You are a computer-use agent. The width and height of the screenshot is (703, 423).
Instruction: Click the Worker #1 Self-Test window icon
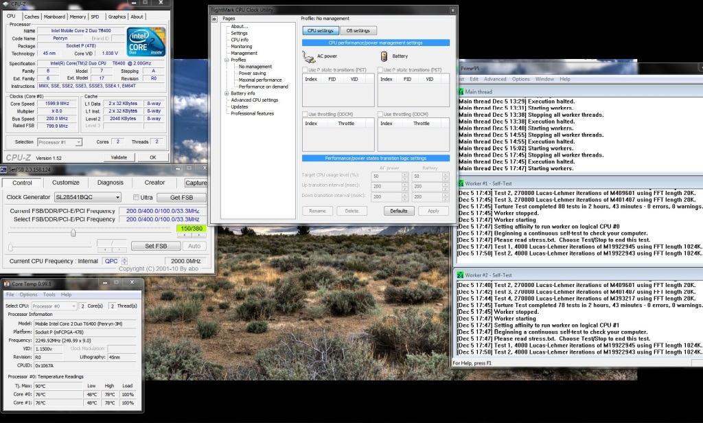point(461,183)
